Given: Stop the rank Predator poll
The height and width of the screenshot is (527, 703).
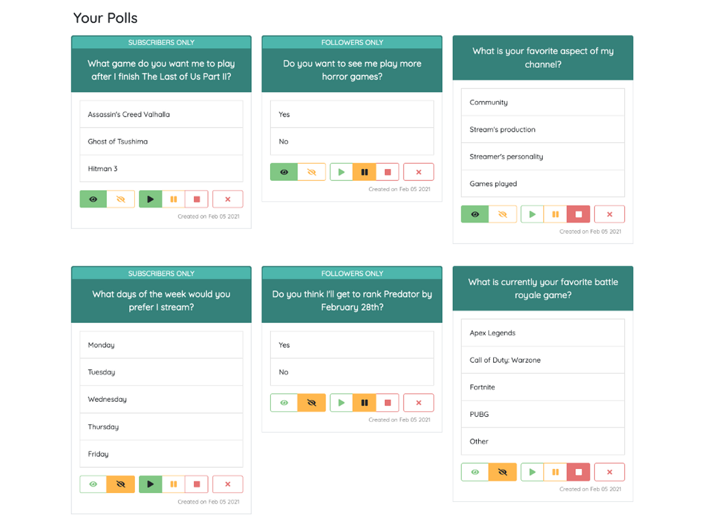Looking at the screenshot, I should point(387,403).
